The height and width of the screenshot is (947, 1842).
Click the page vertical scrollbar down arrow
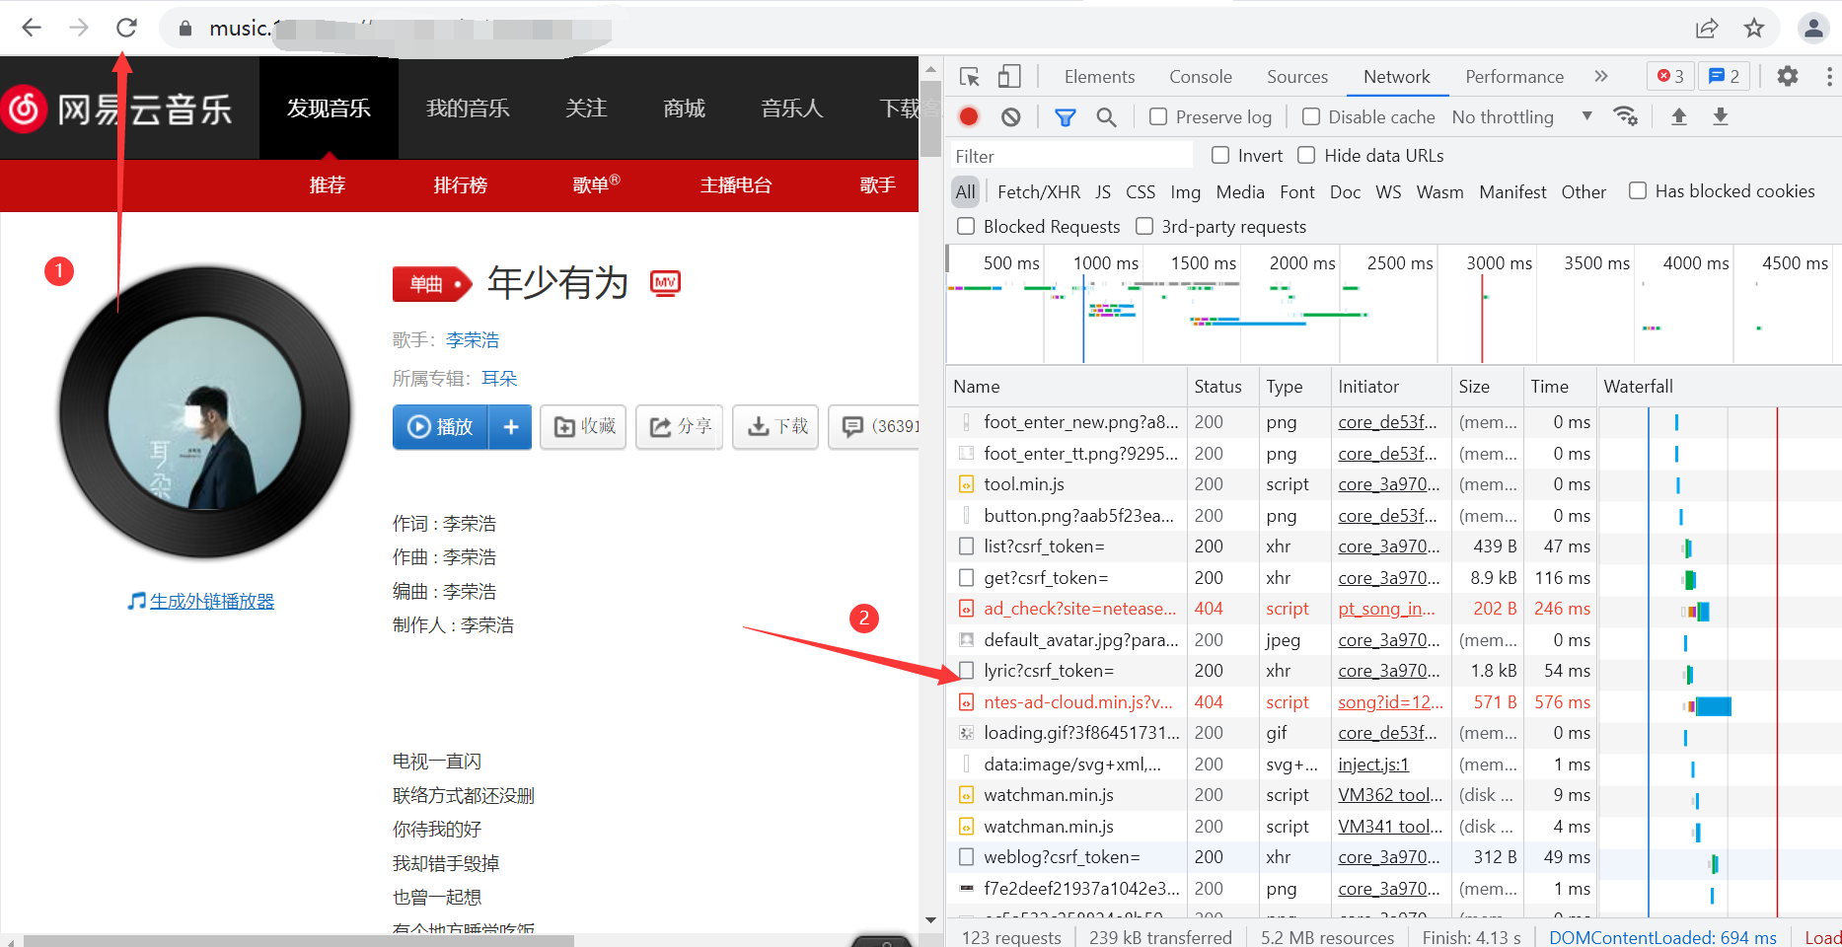pos(930,920)
